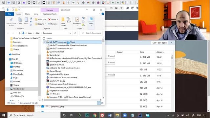Image resolution: width=210 pixels, height=118 pixels.
Task: Switch to the View ribbon tab
Action: coord(36,14)
